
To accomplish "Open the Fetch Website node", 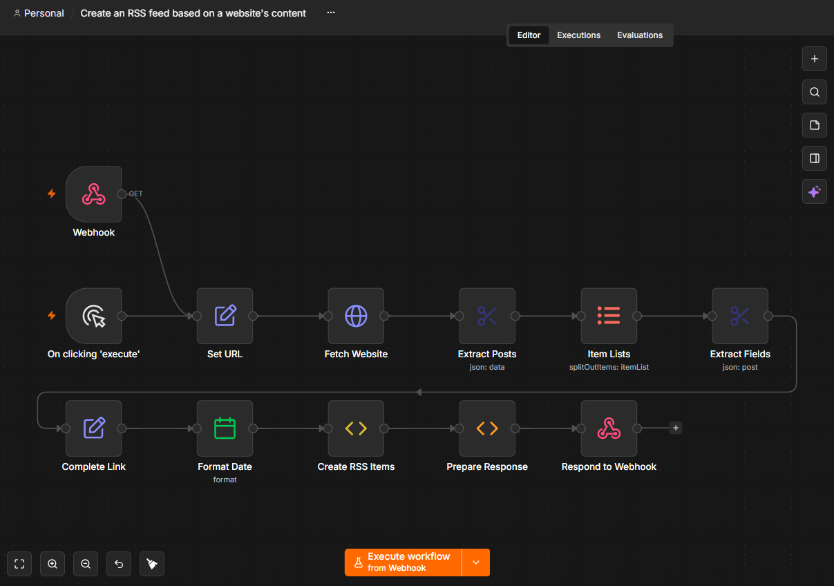I will click(x=356, y=316).
